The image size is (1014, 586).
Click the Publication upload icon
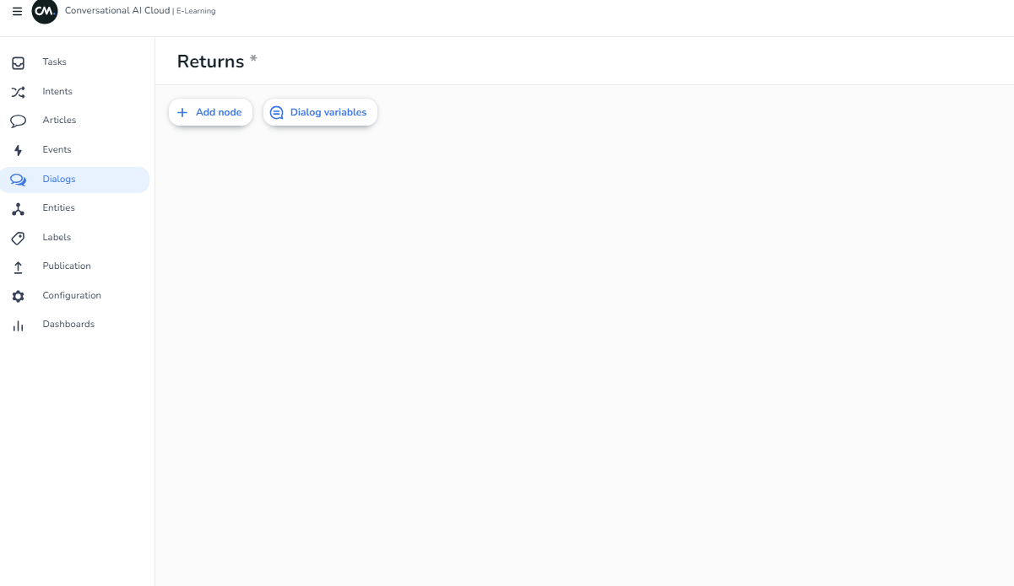[18, 266]
